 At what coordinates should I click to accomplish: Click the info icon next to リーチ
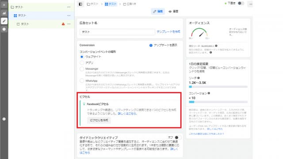click(199, 78)
